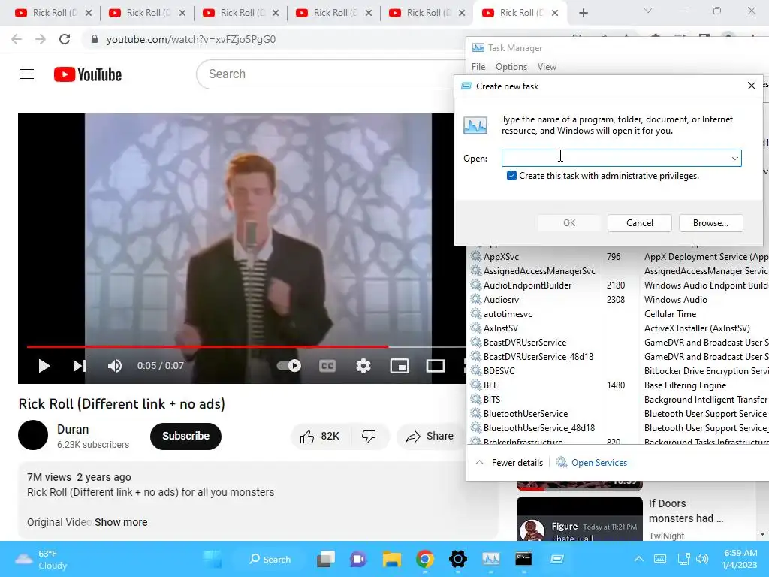Click the youtube.com address bar URL

point(191,39)
